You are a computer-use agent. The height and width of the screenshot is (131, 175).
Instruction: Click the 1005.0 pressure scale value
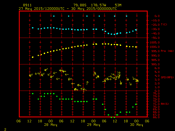point(158,42)
